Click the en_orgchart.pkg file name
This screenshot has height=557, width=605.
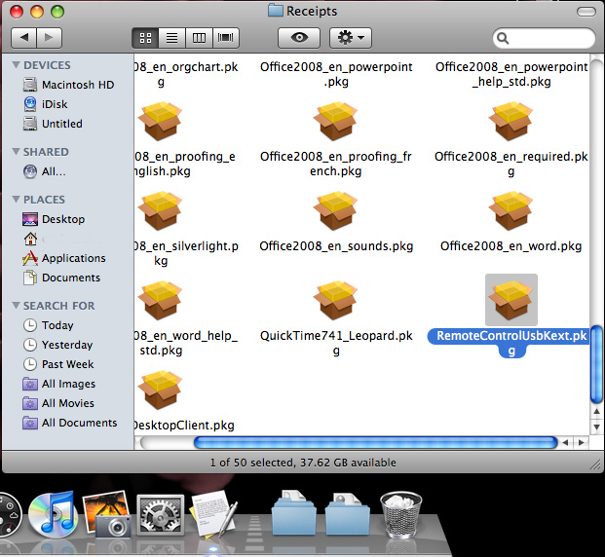[186, 74]
